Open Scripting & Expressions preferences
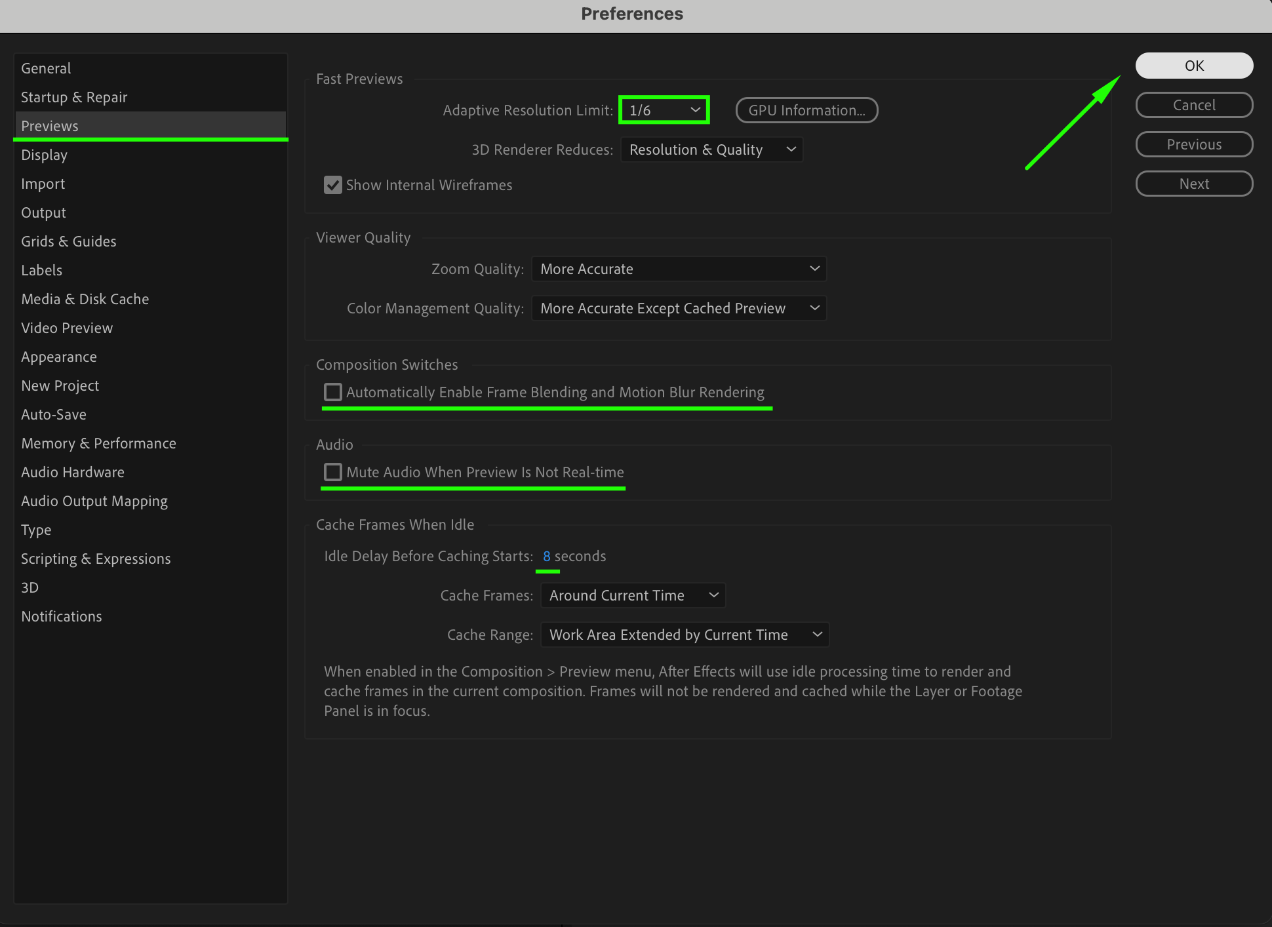The width and height of the screenshot is (1272, 927). [96, 559]
